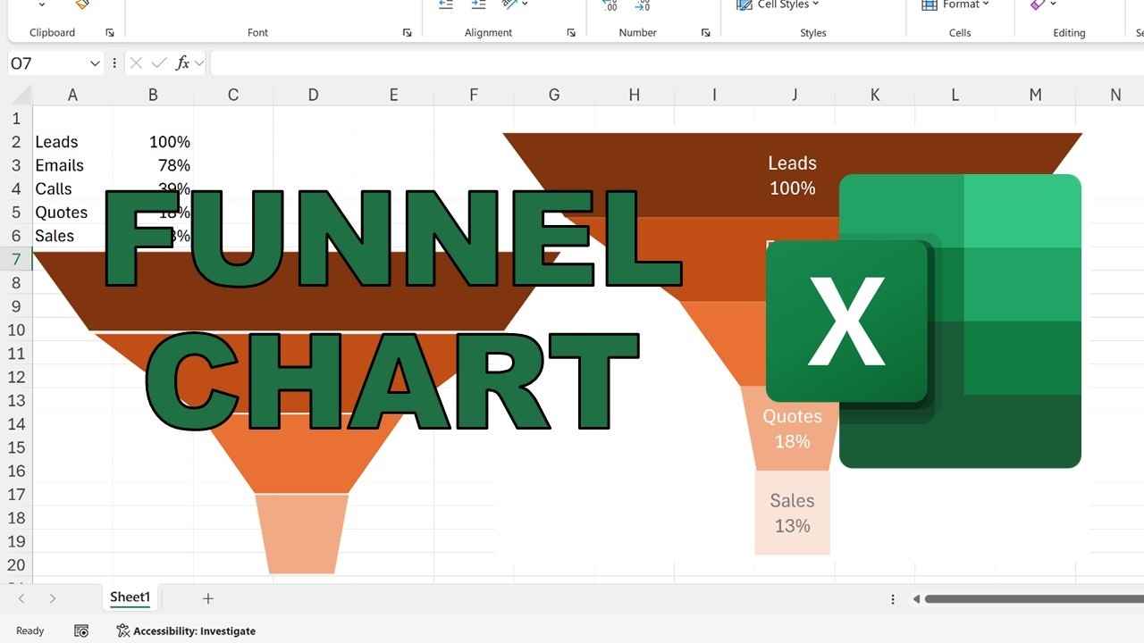Click the horizontal scrollbar
The image size is (1144, 643).
[x=1034, y=598]
